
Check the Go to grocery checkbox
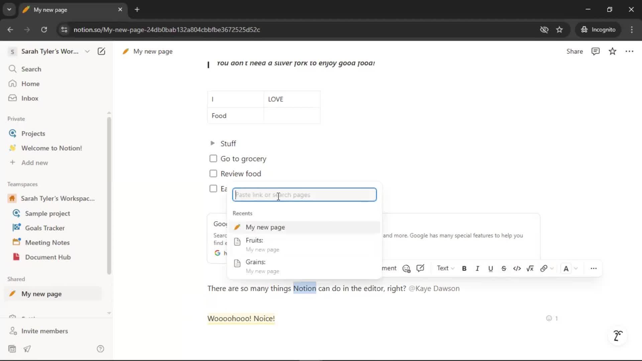213,158
